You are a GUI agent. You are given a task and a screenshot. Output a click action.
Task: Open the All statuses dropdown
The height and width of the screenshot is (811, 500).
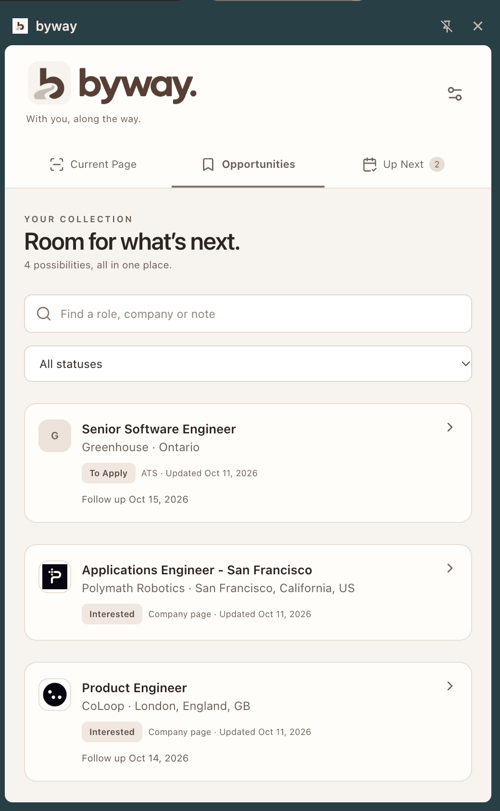pos(248,364)
